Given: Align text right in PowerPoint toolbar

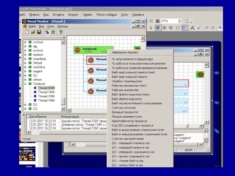Looking at the screenshot, I should (170, 28).
